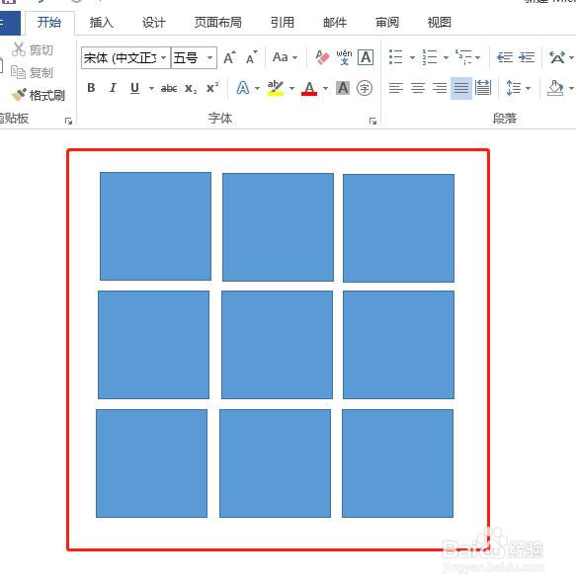
Task: Open the font name dropdown 宋体
Action: pos(164,57)
